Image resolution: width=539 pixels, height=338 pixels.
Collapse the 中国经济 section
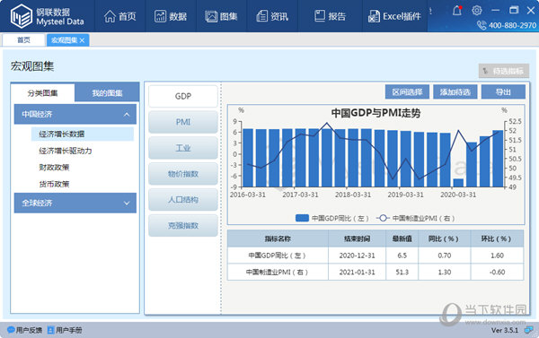click(x=75, y=114)
